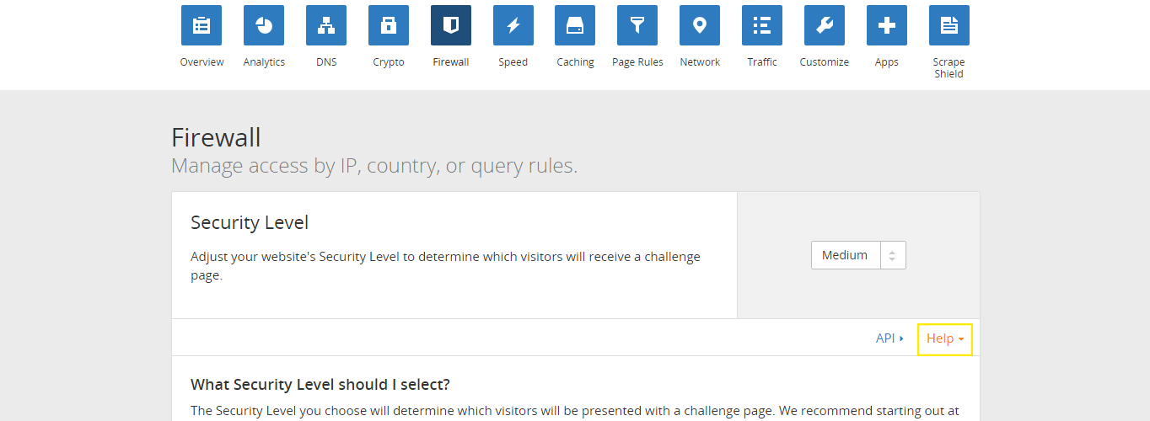Open the Traffic list icon
The width and height of the screenshot is (1150, 421).
762,25
